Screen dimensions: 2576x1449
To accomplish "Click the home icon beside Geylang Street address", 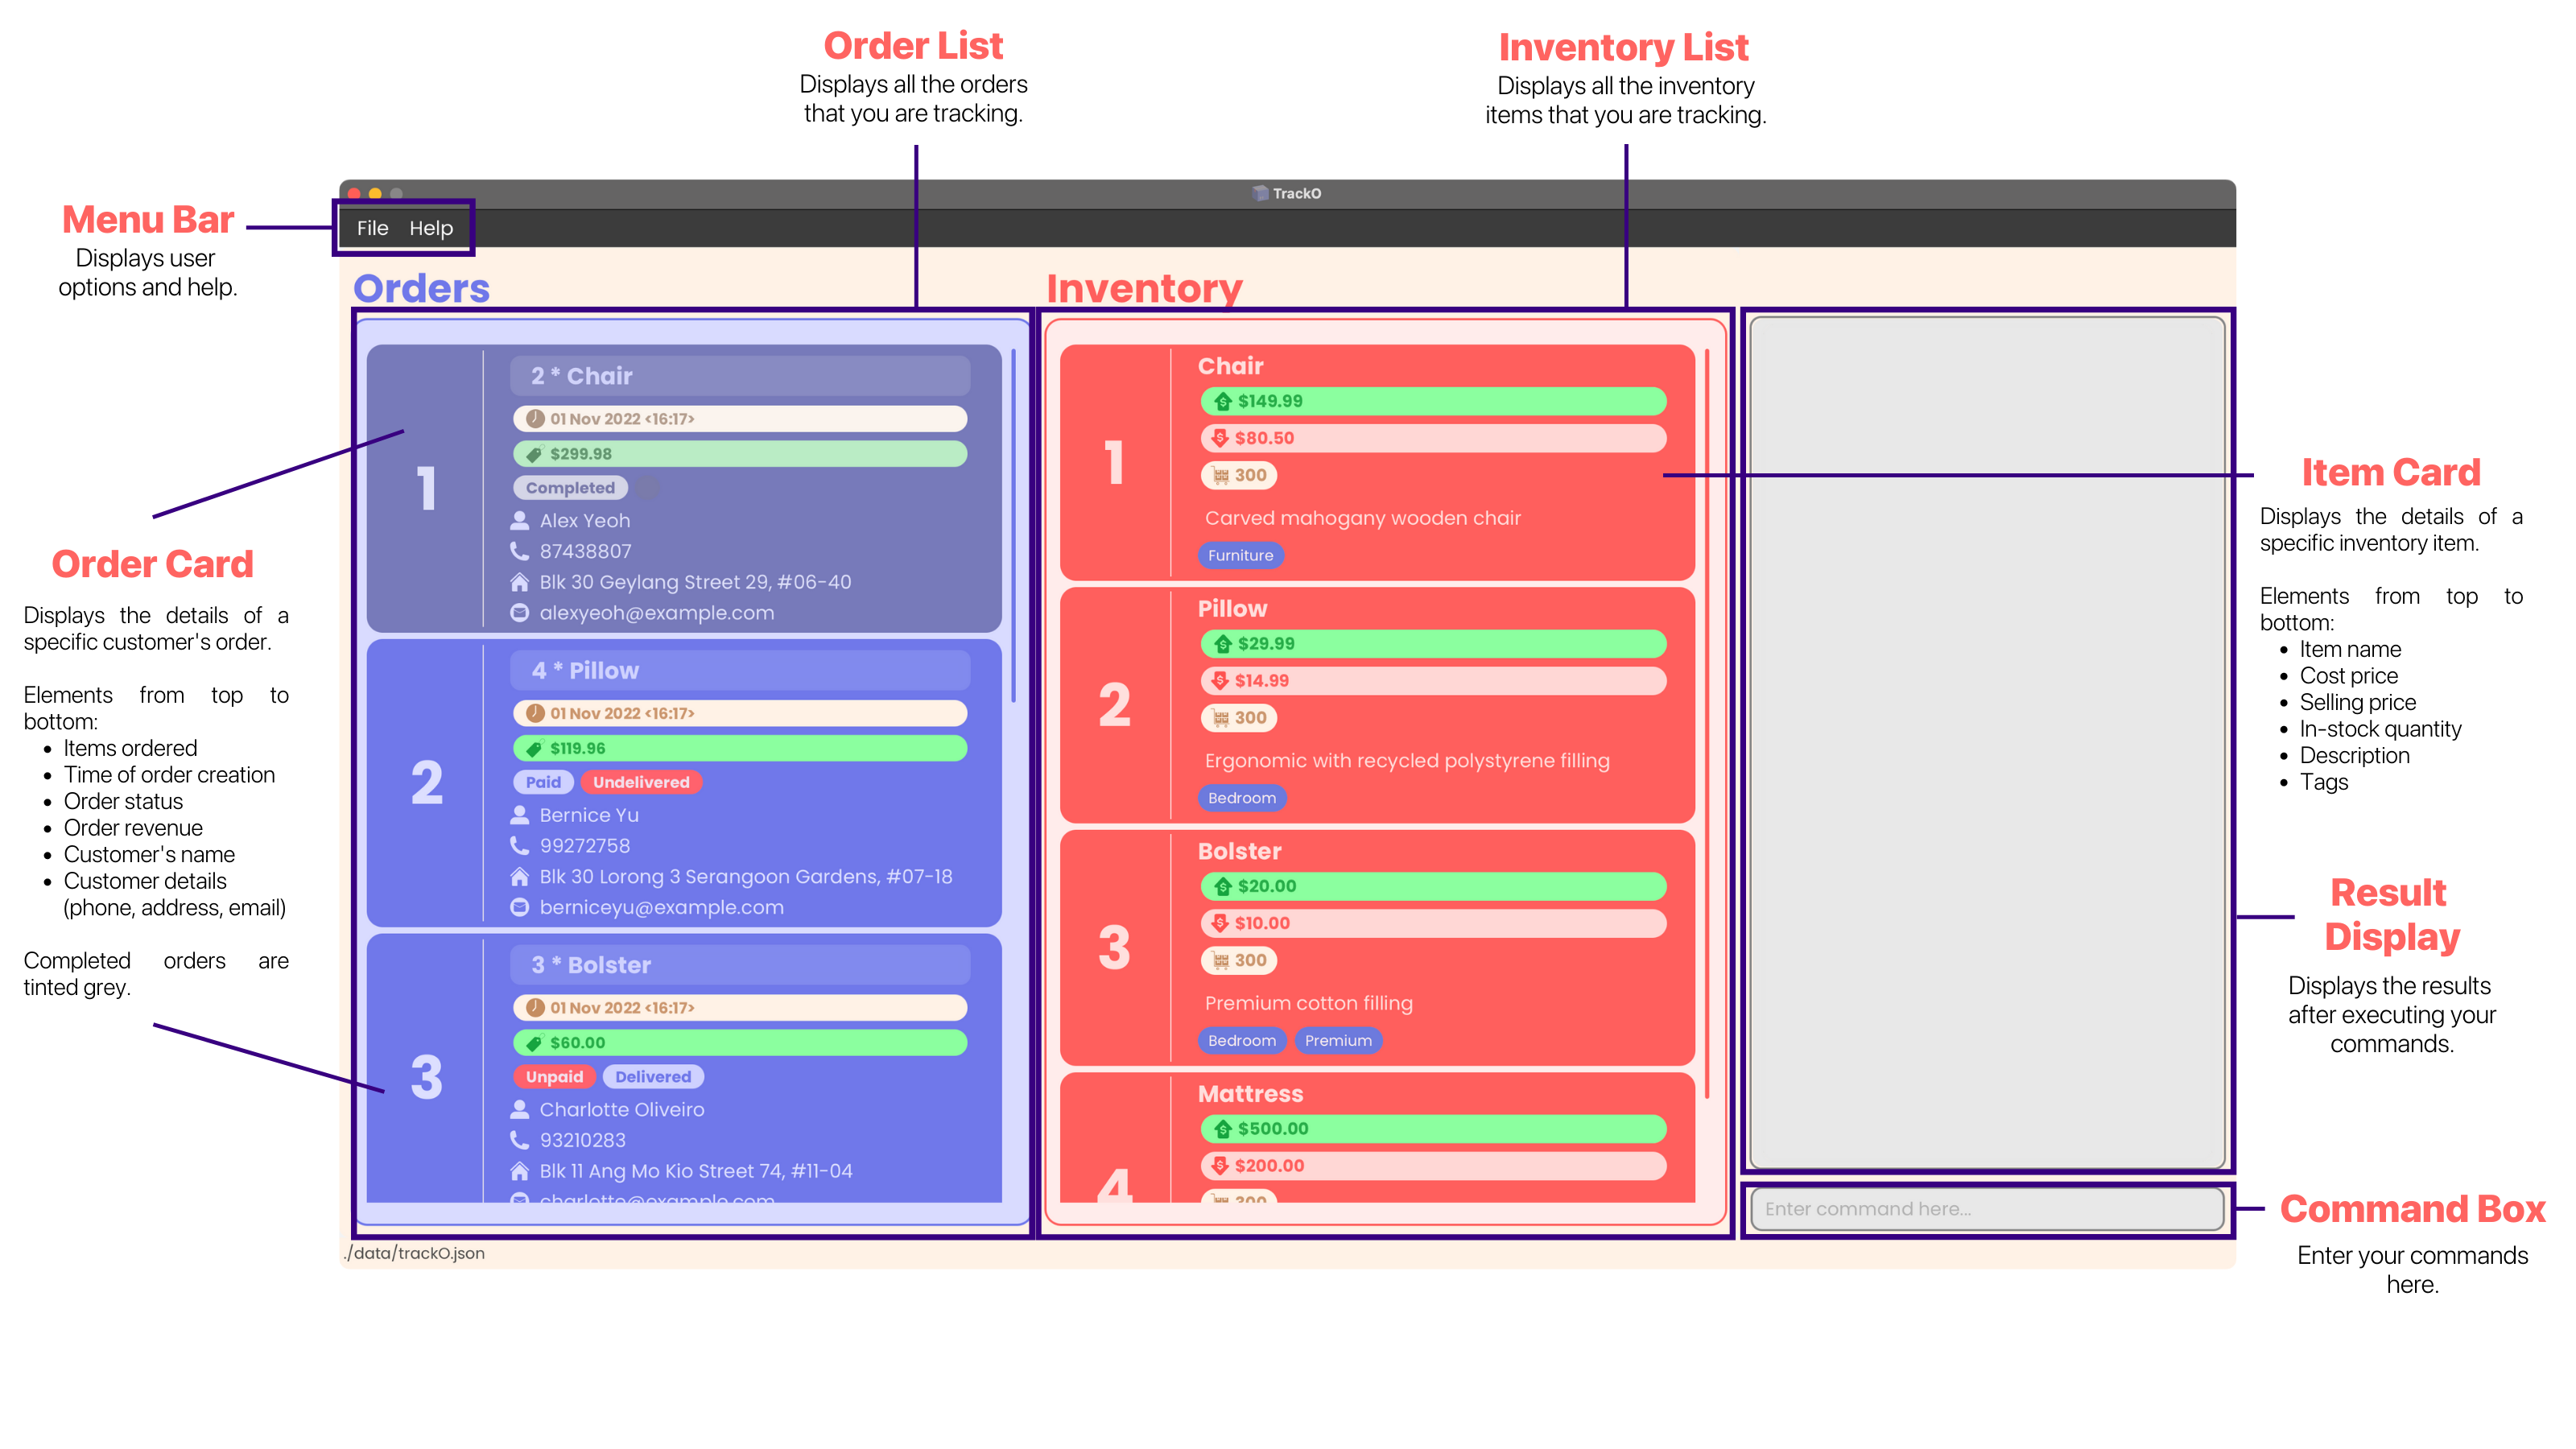I will 520,582.
